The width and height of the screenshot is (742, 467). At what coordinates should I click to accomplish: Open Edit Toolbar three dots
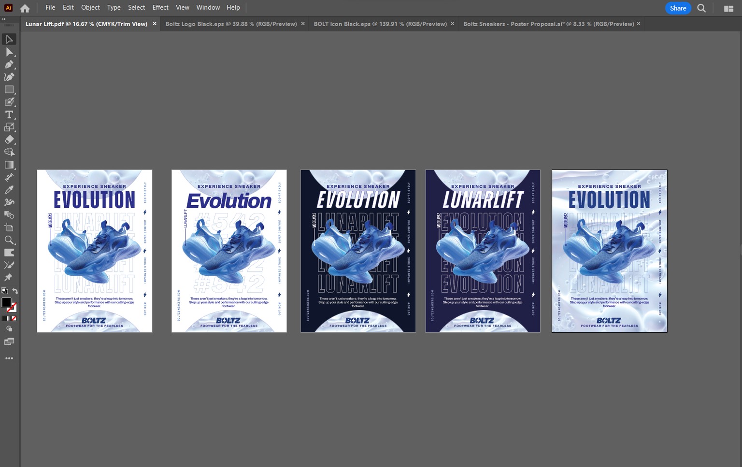tap(9, 358)
